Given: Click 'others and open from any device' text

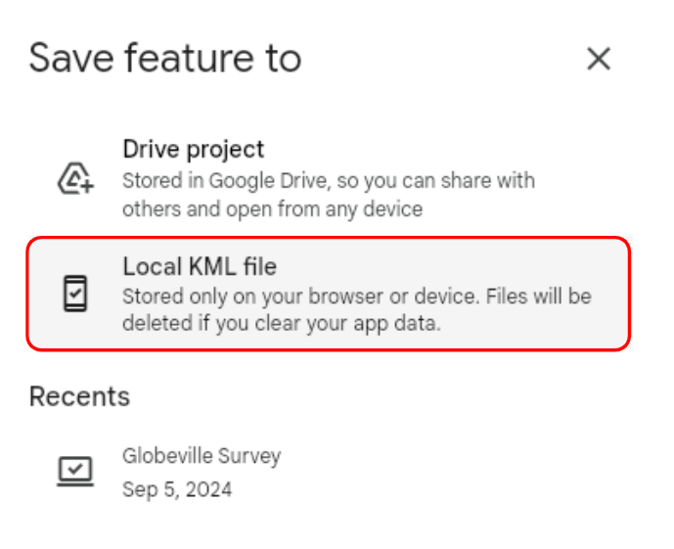Looking at the screenshot, I should (x=272, y=209).
